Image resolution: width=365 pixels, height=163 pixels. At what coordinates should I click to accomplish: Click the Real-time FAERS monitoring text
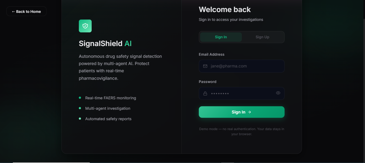[x=110, y=98]
